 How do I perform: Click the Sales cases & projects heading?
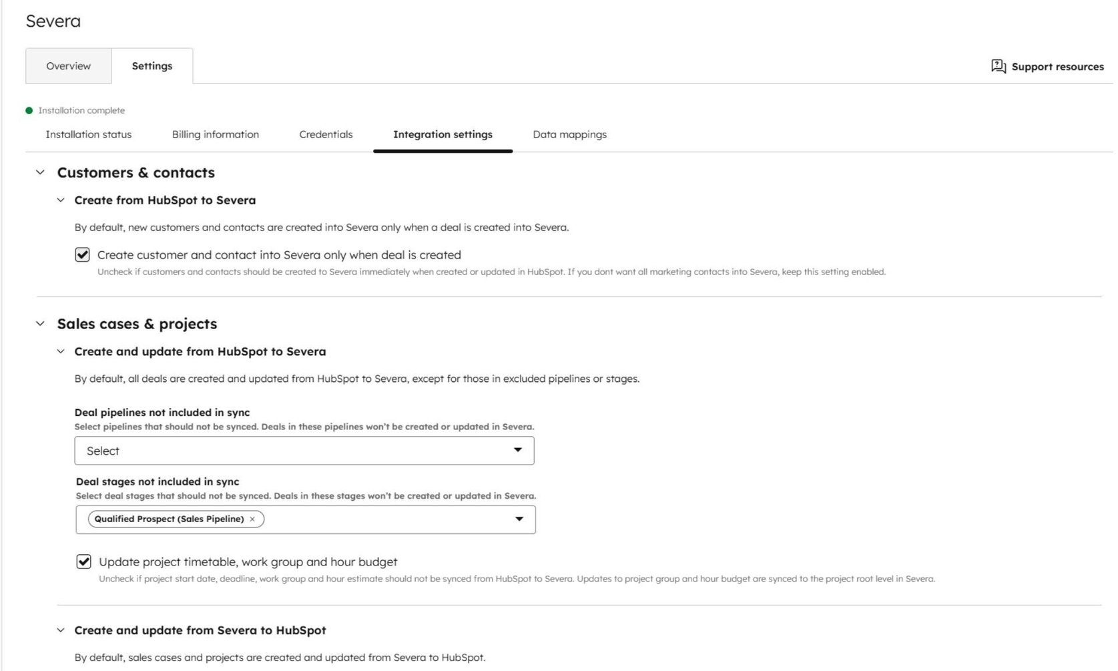pos(137,324)
